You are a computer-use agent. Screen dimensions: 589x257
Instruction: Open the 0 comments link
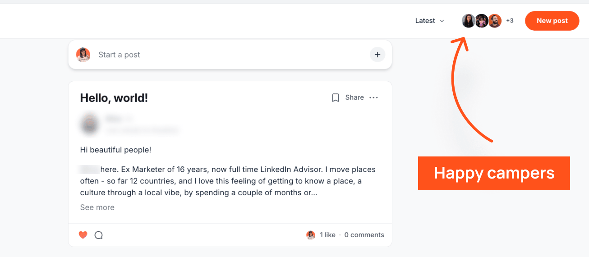coord(364,235)
